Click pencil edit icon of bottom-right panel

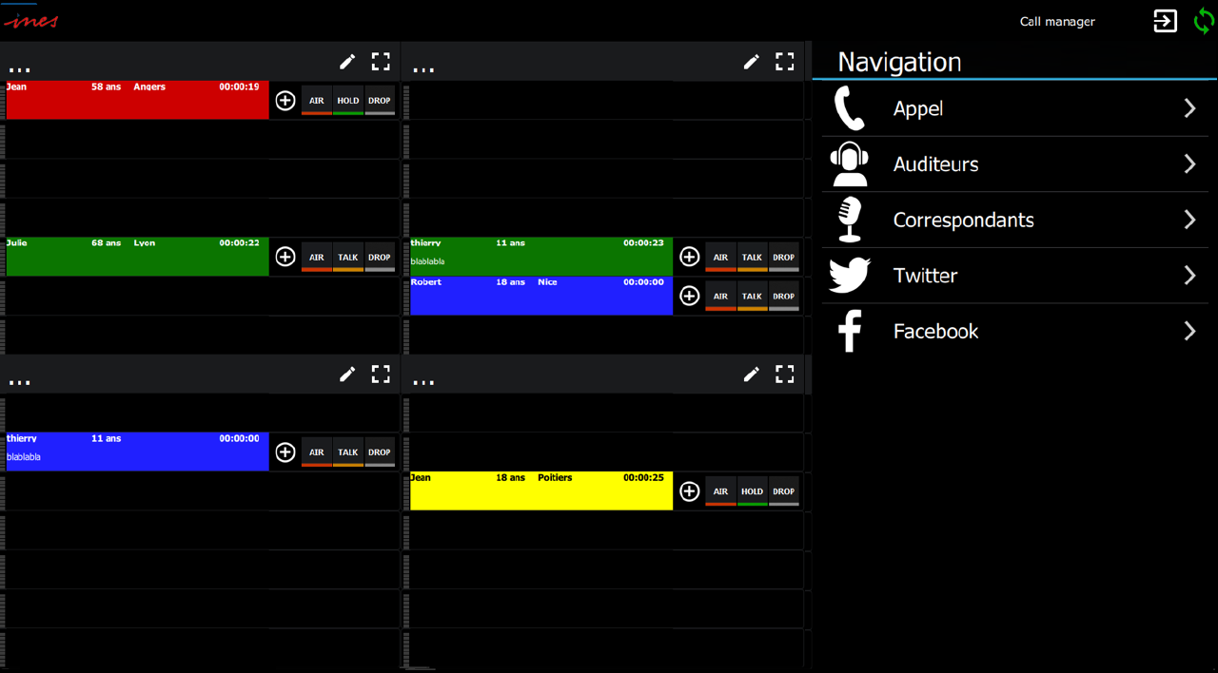pyautogui.click(x=751, y=375)
